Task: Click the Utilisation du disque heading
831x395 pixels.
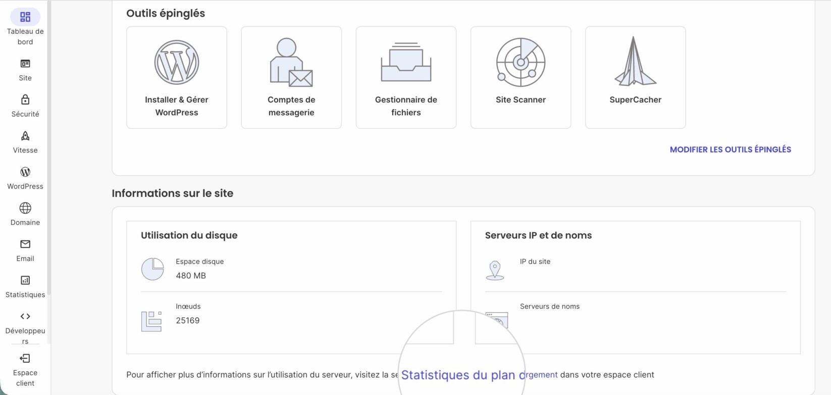Action: (x=189, y=235)
